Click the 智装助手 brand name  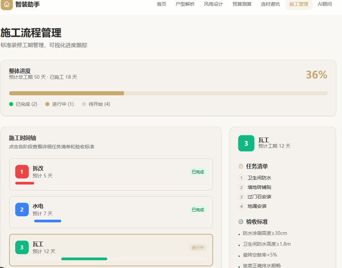pyautogui.click(x=27, y=4)
